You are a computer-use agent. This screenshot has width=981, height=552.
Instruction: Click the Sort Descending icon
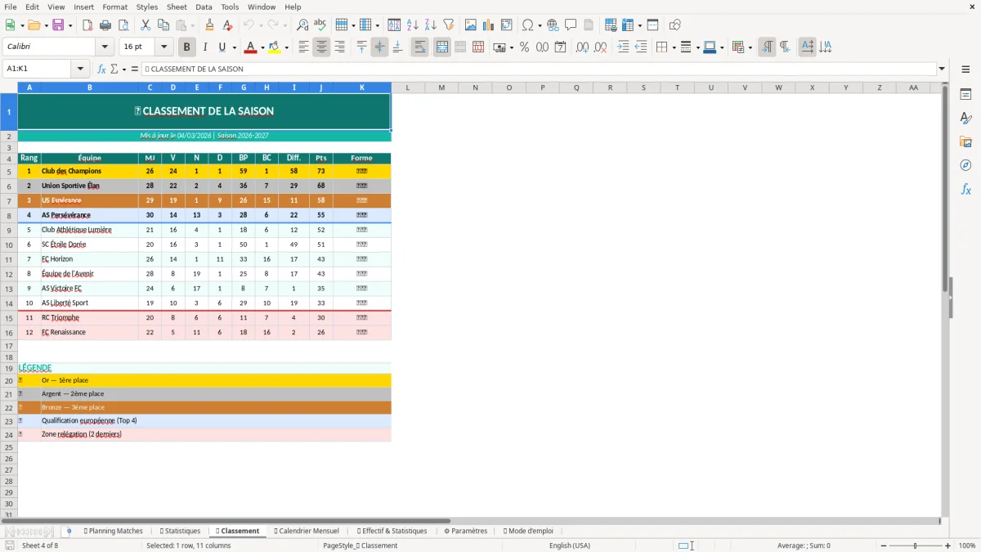(430, 25)
